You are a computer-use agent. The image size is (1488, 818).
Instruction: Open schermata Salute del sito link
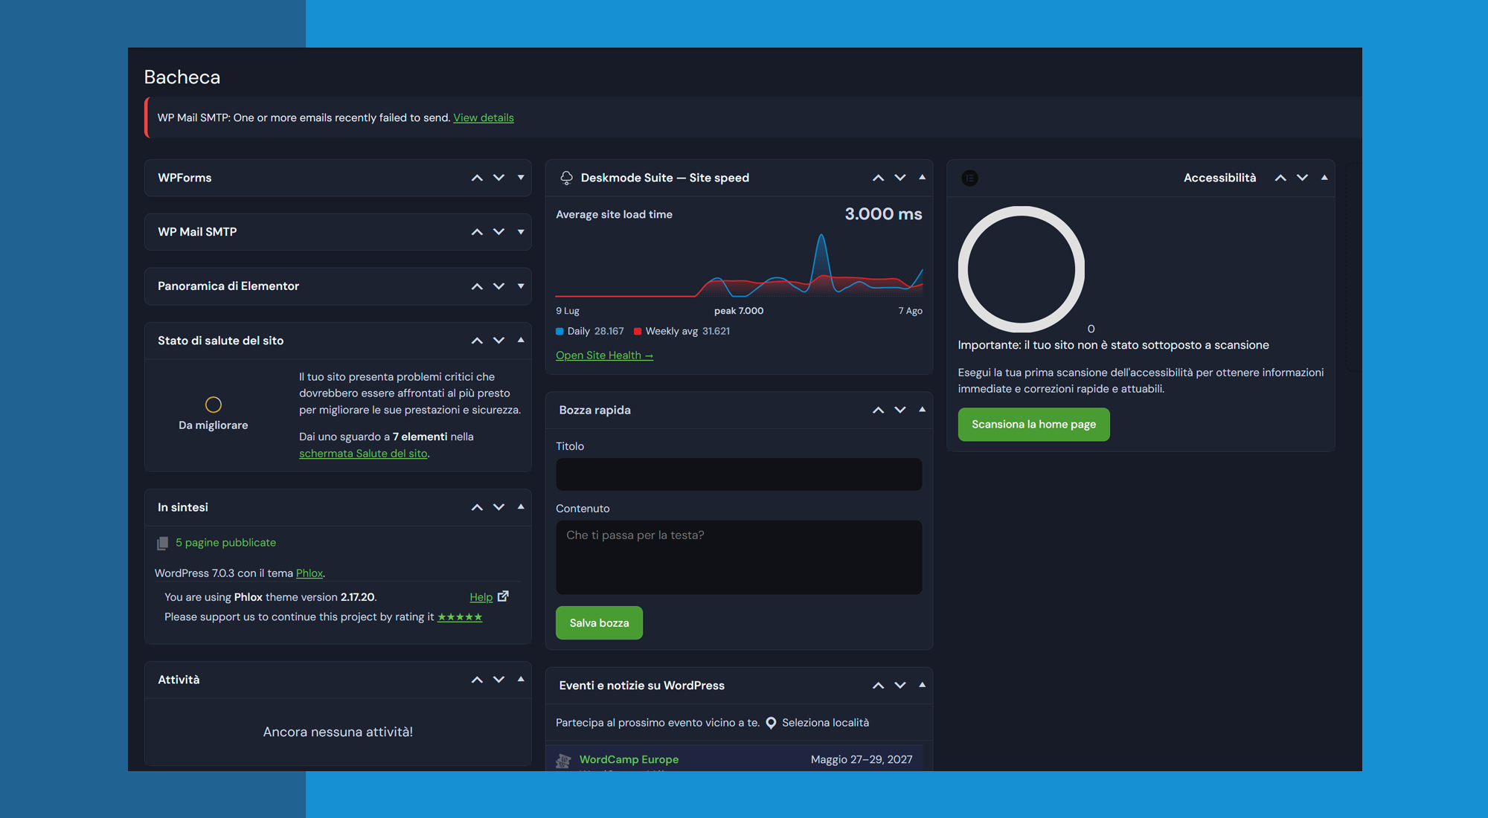pos(363,454)
